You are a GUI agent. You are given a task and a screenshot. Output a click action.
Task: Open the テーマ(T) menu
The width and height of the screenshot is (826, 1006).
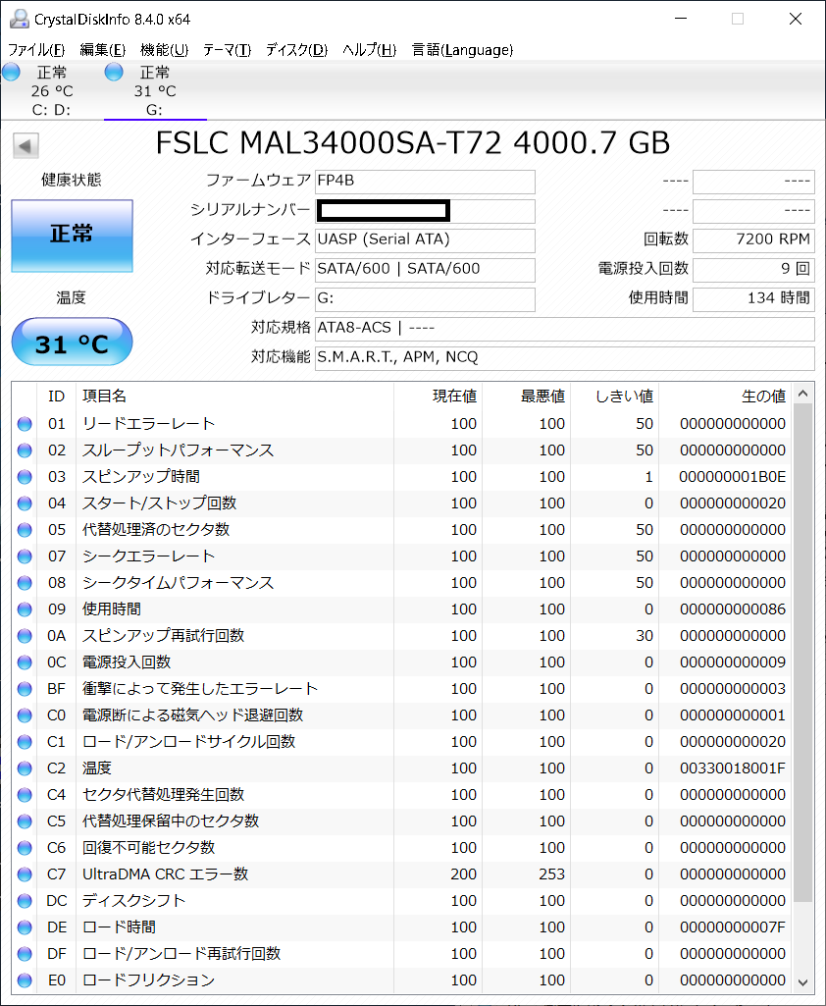pos(227,50)
